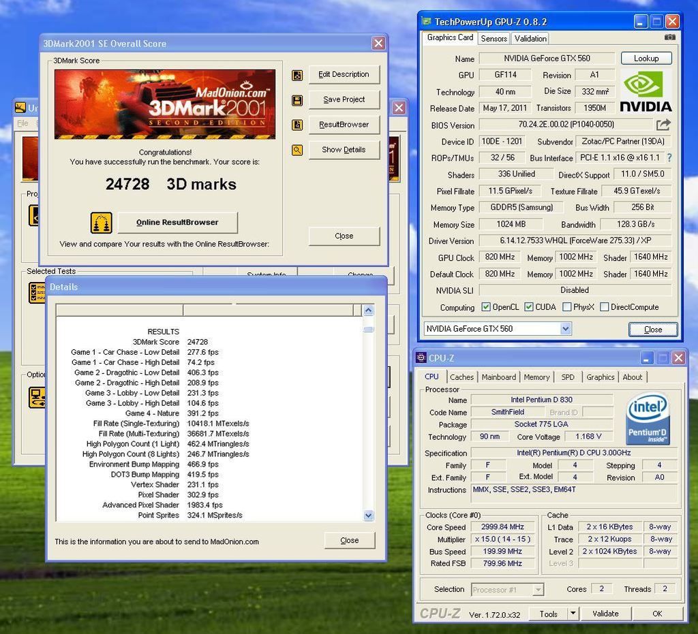The width and height of the screenshot is (698, 634).
Task: Click Details list scroll down arrow
Action: click(x=368, y=516)
